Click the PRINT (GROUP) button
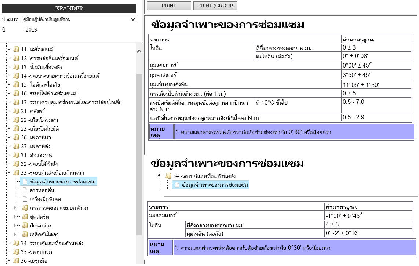 pos(215,6)
